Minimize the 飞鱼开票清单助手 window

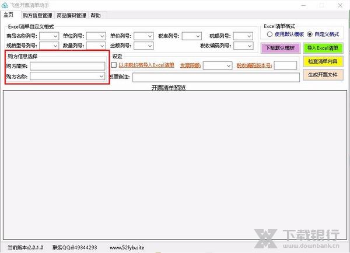coord(303,5)
